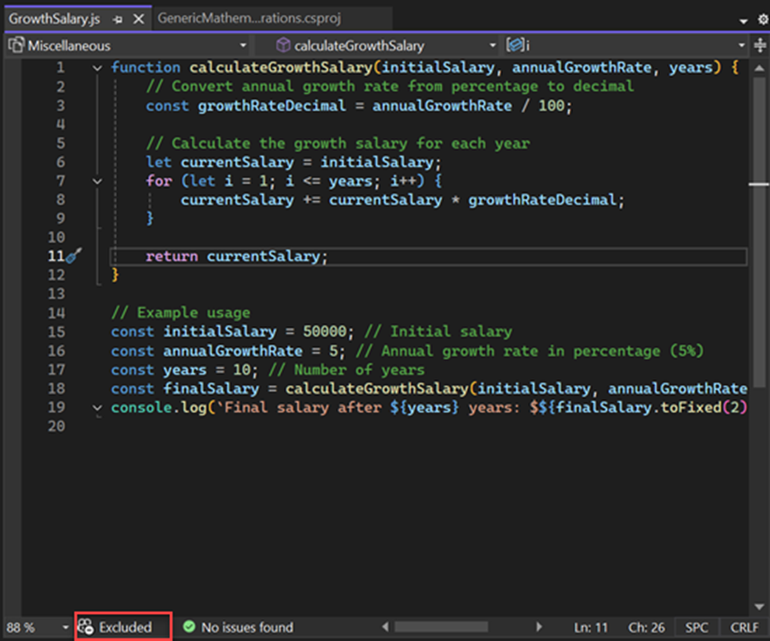
Task: Click the split editor icon at top right
Action: coord(762,45)
